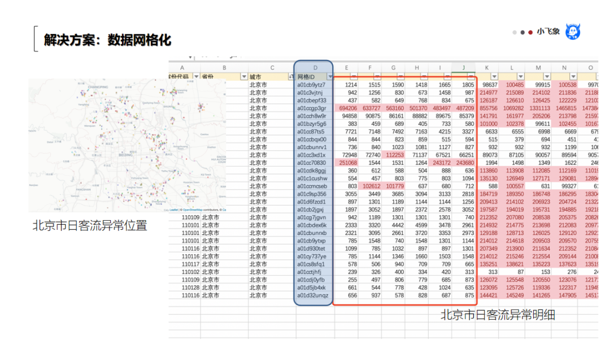The image size is (610, 340).
Task: Select column B header
Action: point(224,68)
